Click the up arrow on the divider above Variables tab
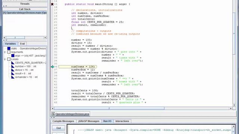 click(x=4, y=40)
